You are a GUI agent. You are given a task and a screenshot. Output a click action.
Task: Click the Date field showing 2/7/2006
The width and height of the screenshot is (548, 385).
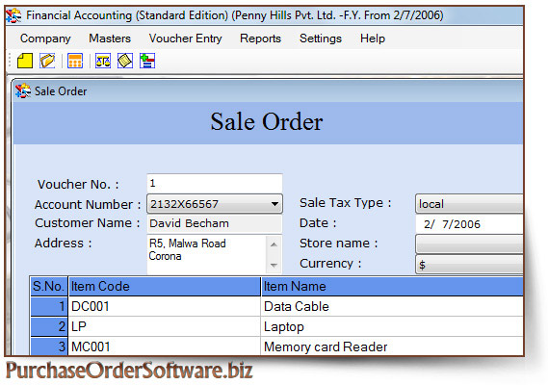[x=469, y=224]
